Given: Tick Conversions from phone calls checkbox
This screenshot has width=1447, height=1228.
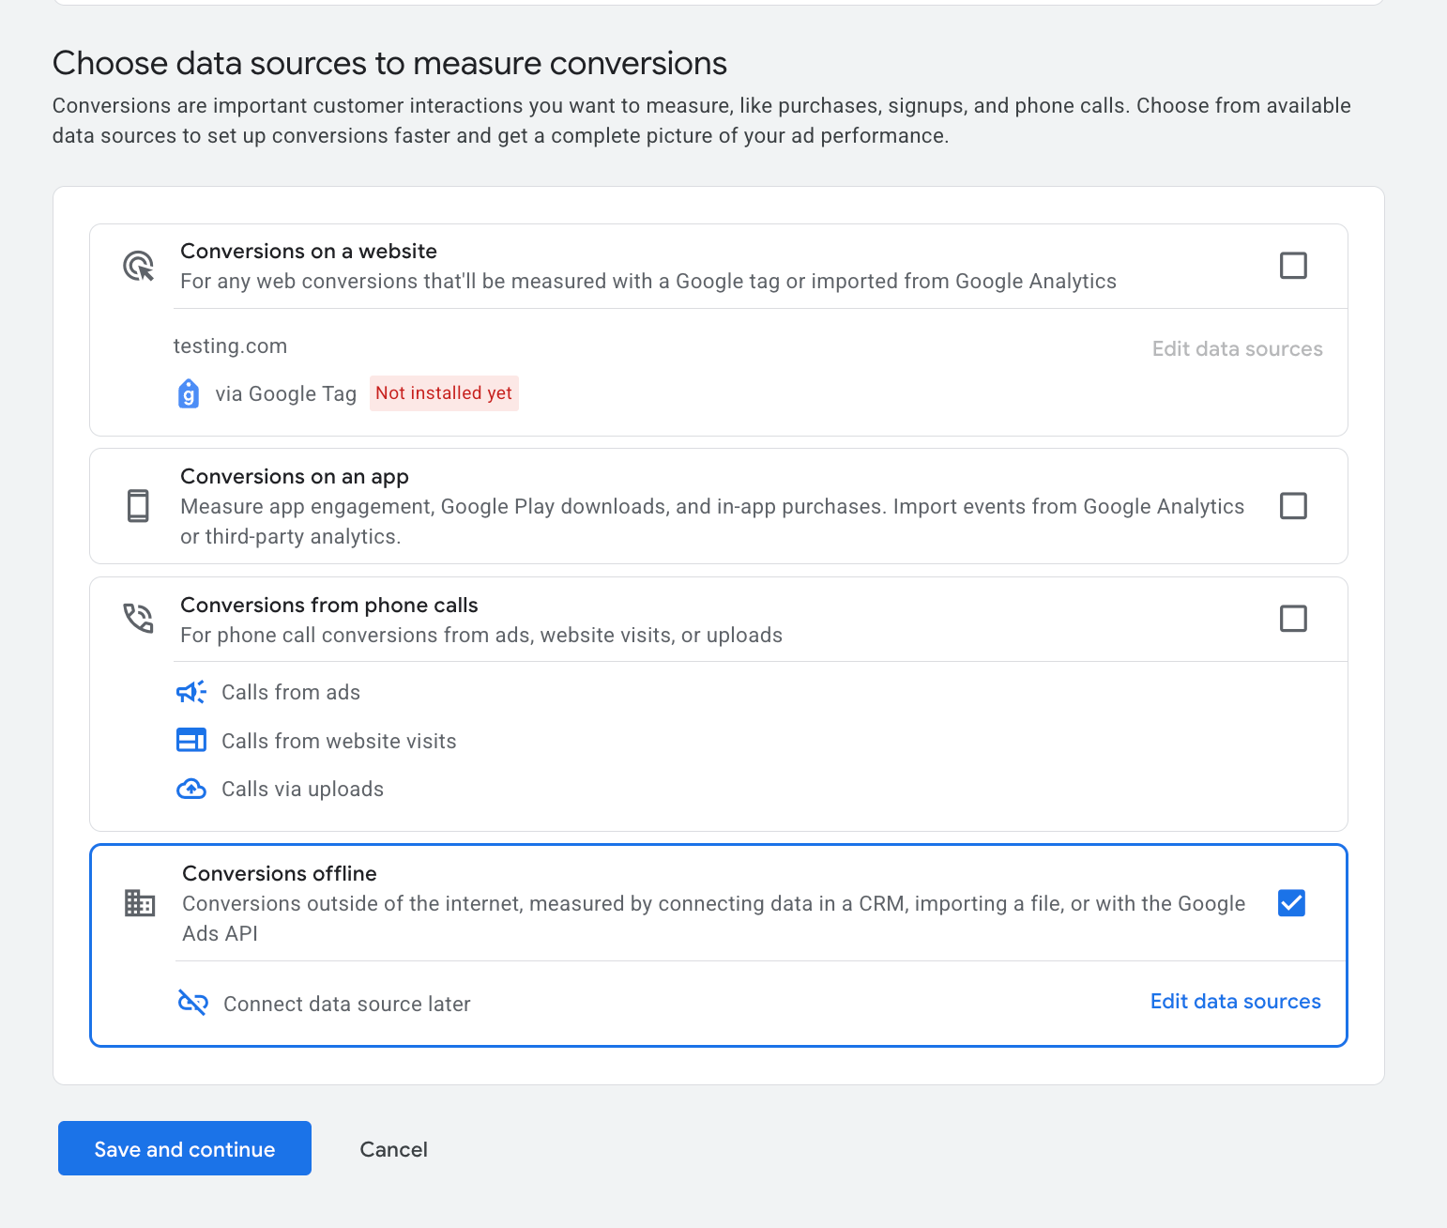Looking at the screenshot, I should pos(1293,619).
